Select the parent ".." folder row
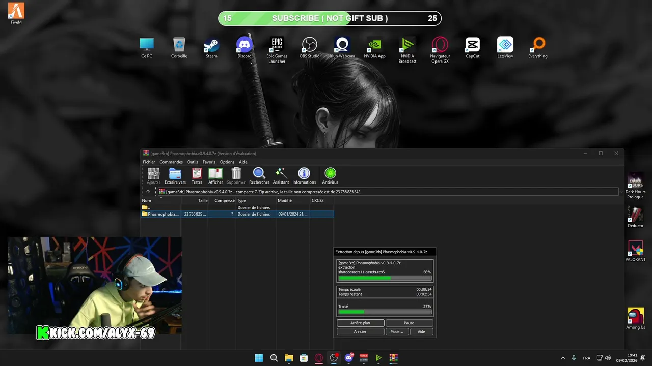Screen dimensions: 652x366 point(237,207)
